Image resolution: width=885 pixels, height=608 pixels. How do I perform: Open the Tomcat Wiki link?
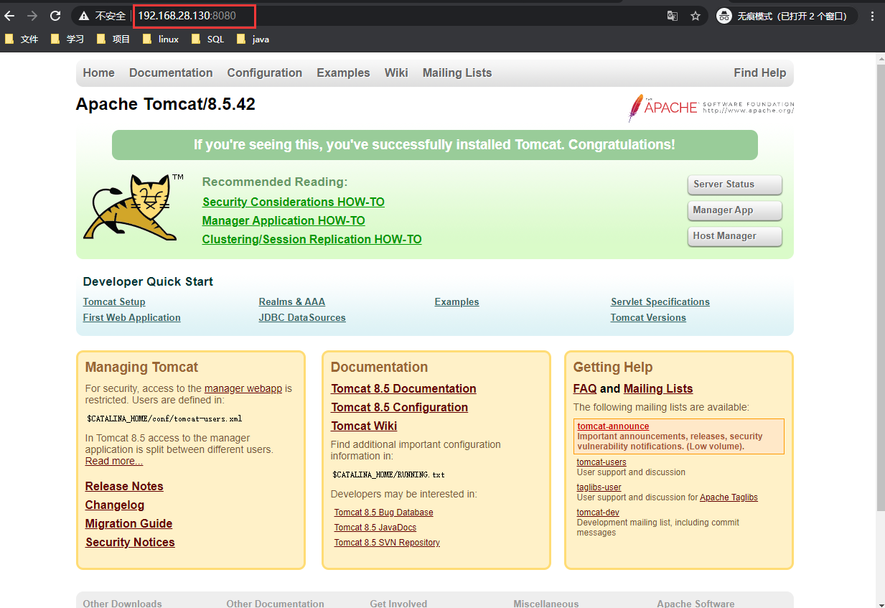364,426
